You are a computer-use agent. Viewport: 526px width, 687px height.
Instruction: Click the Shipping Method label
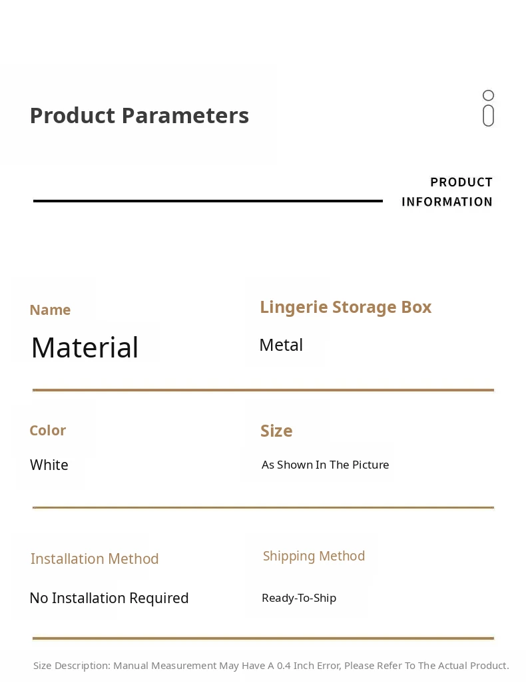click(314, 556)
